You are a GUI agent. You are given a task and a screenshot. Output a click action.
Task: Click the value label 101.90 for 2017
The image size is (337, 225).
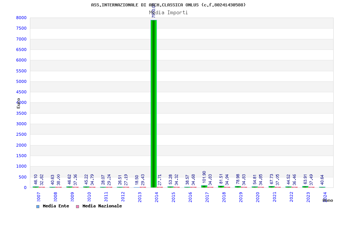coord(204,177)
